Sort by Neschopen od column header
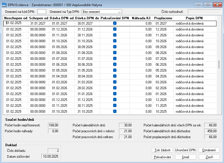This screenshot has width=224, height=163. point(16,18)
